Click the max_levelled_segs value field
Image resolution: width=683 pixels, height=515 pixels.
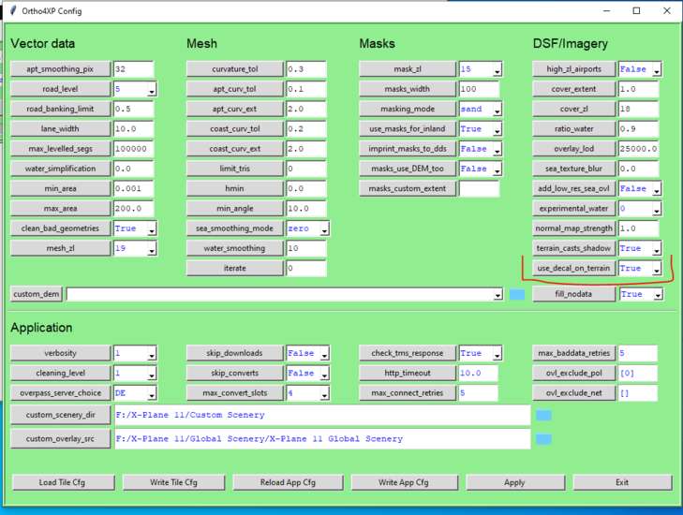[x=133, y=149]
